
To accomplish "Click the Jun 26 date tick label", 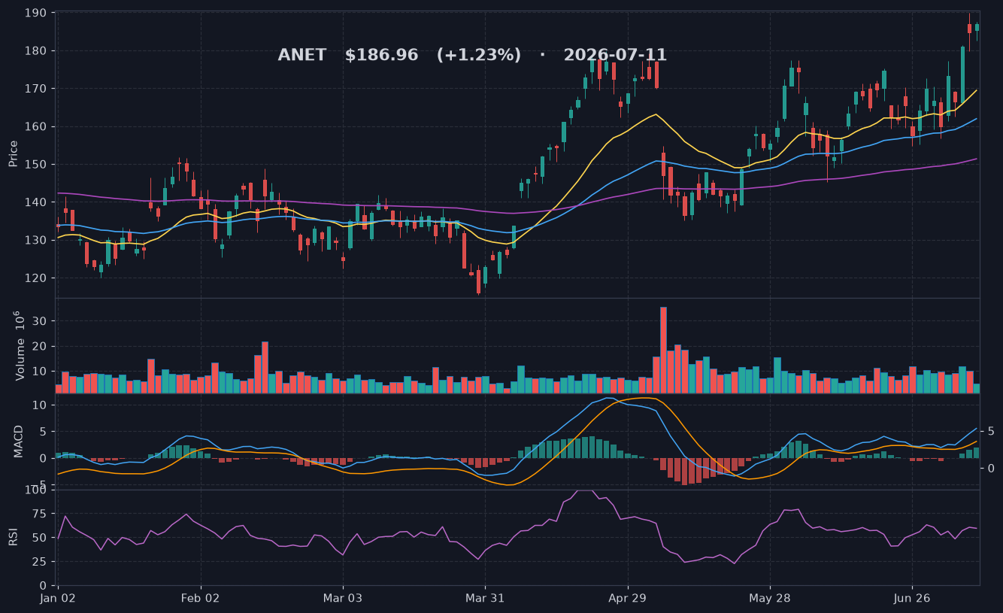I will [912, 599].
